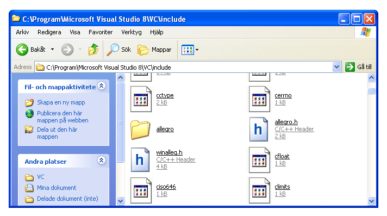Select the cctype file icon

tap(141, 99)
